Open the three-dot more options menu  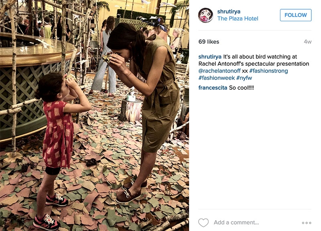(x=307, y=223)
